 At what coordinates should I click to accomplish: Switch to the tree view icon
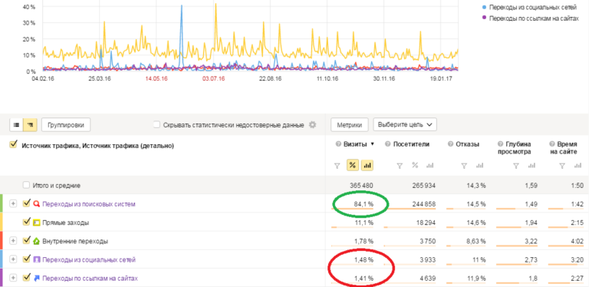tap(30, 125)
